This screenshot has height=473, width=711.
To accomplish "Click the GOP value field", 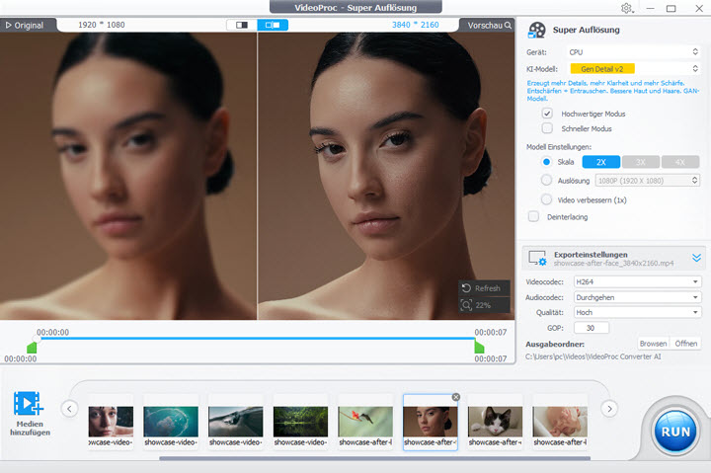I will tap(592, 328).
